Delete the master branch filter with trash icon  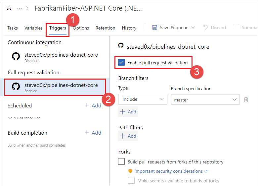point(246,99)
